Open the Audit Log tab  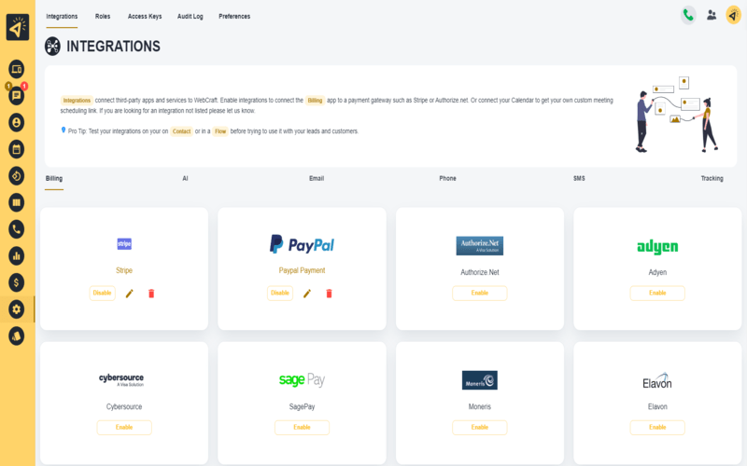click(190, 16)
